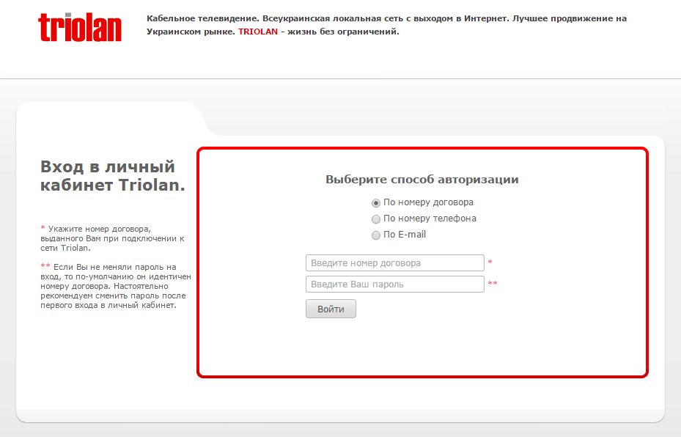681x437 pixels.
Task: Choose the phone number authorization option
Action: pyautogui.click(x=376, y=219)
